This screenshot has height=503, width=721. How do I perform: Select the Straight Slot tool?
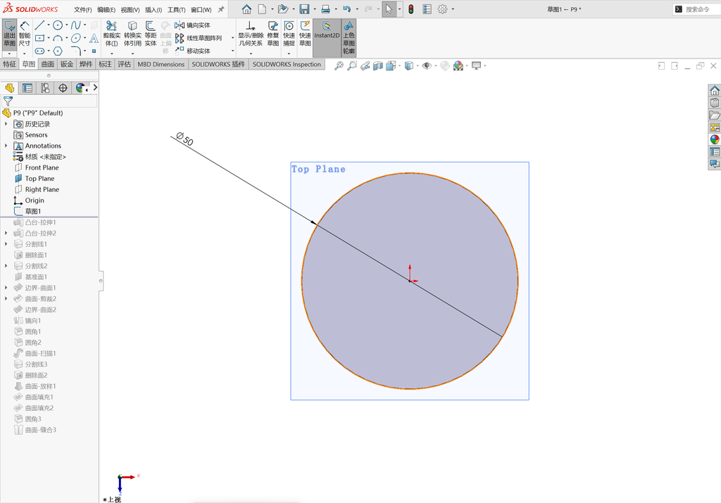click(39, 51)
